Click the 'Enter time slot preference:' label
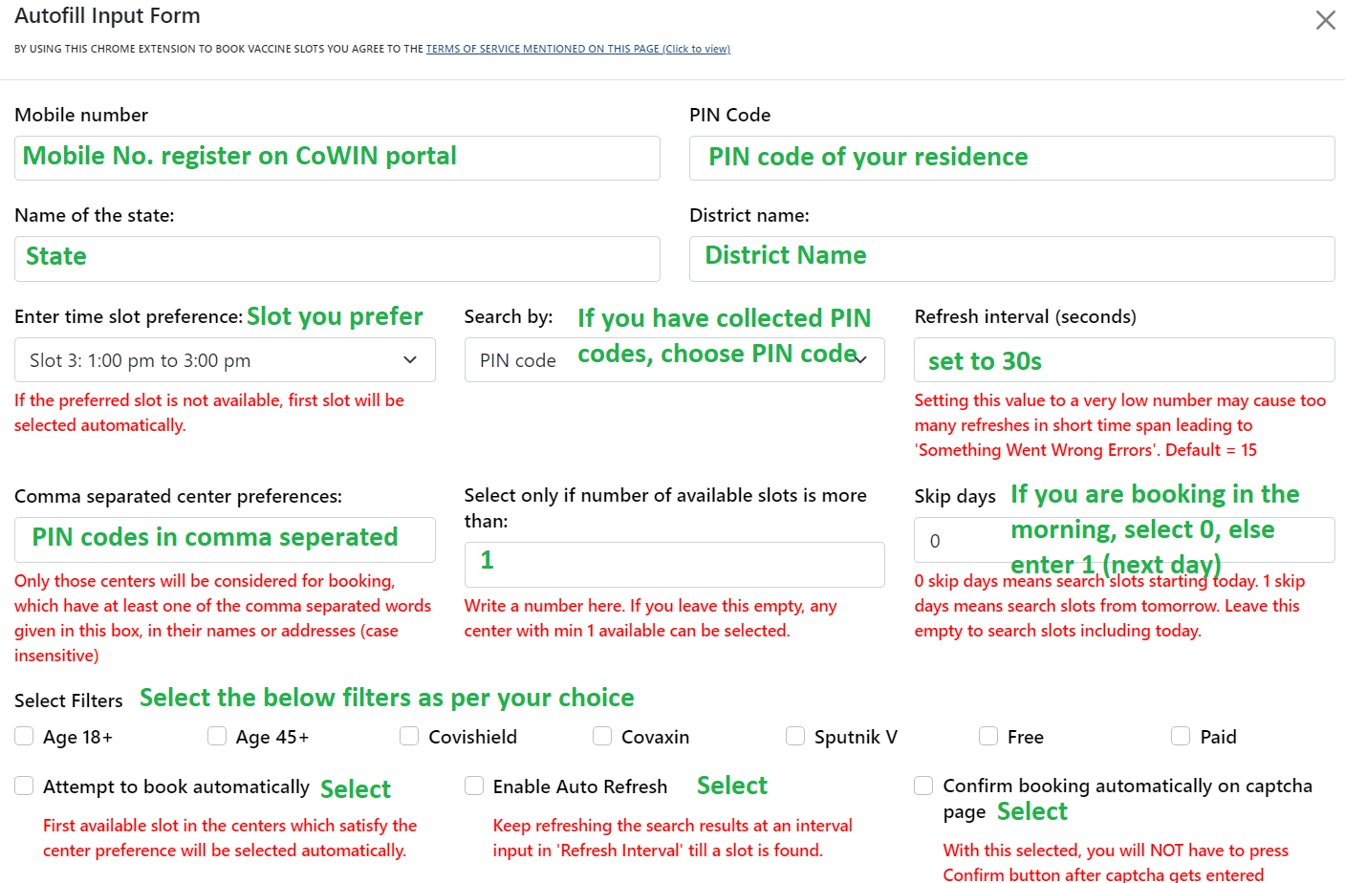1345x883 pixels. tap(129, 316)
